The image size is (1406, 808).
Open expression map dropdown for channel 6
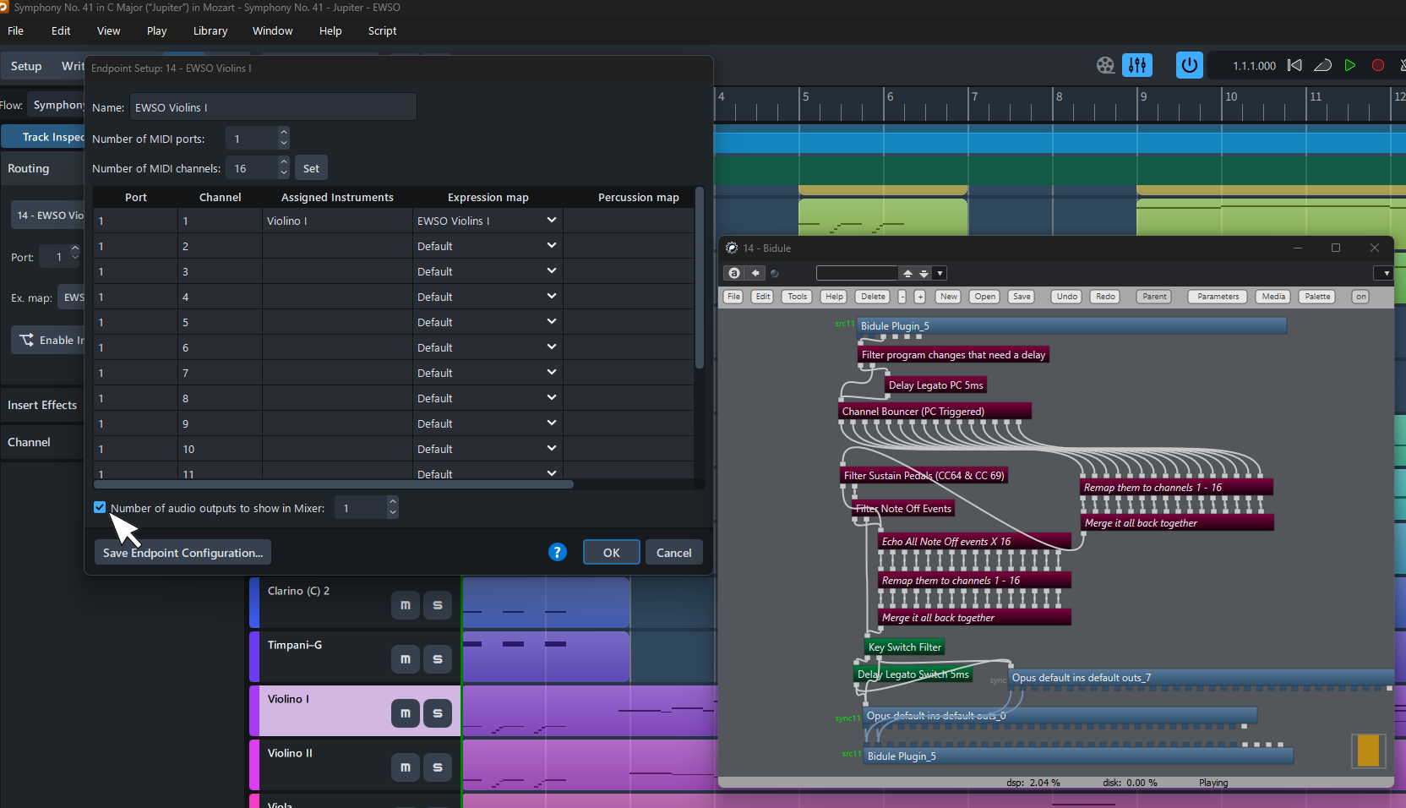(552, 347)
